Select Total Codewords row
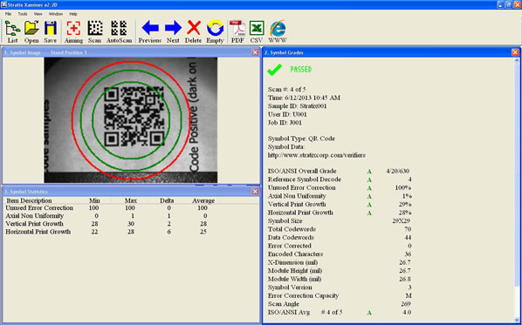 point(340,229)
